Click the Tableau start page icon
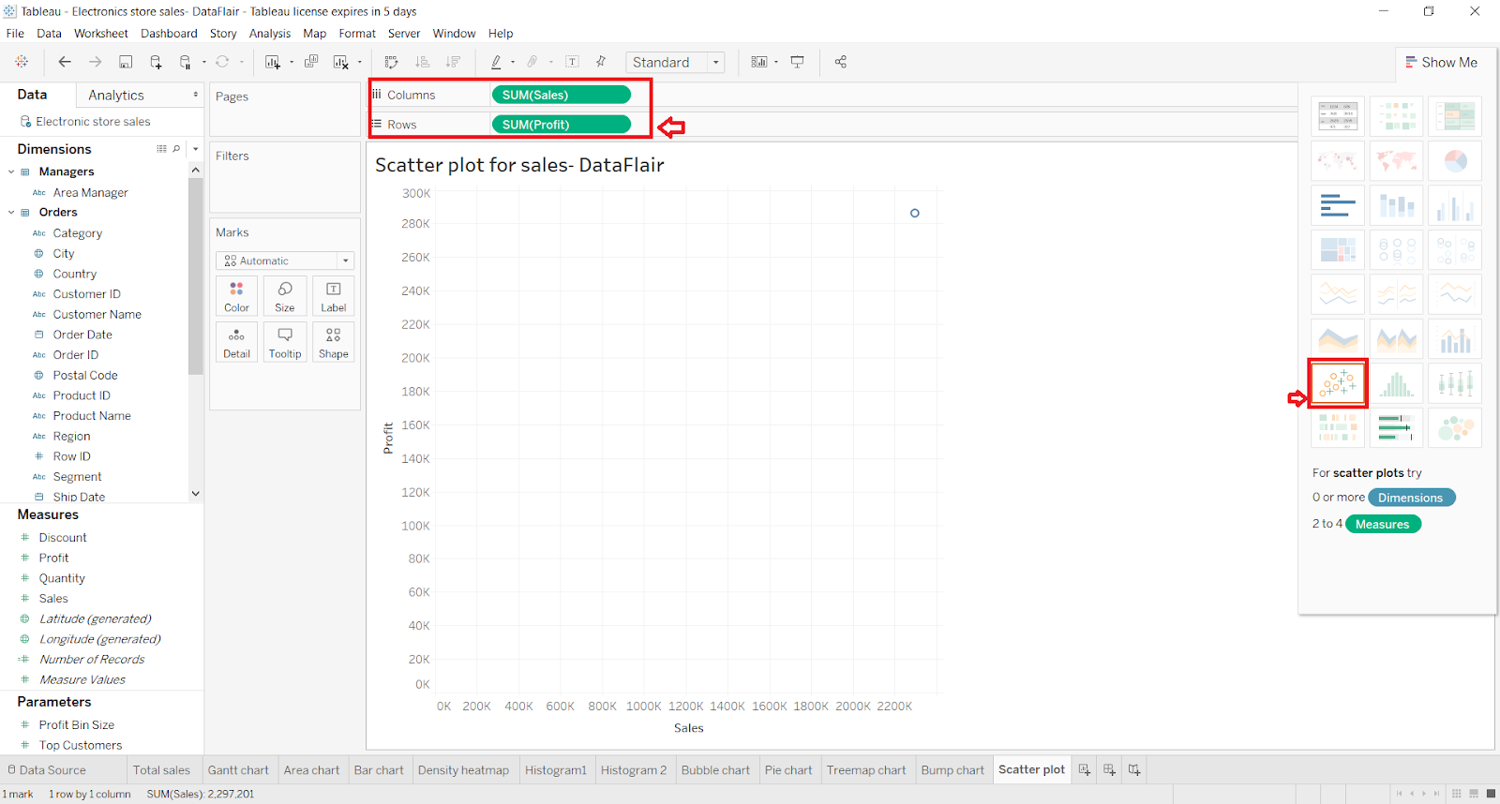 [x=22, y=62]
